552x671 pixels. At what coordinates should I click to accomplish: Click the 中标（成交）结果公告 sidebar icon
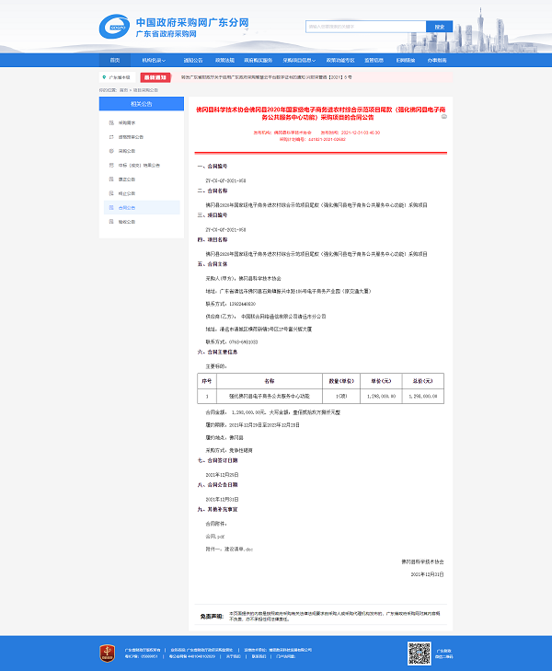[111, 165]
